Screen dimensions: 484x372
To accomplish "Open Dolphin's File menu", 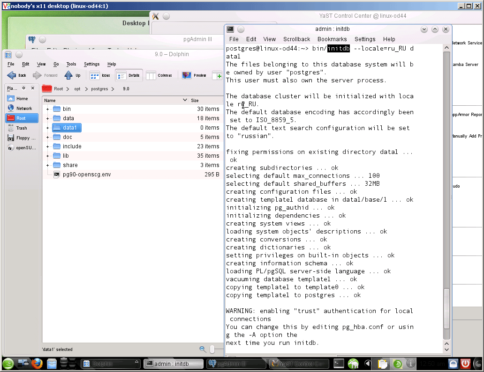I will click(x=11, y=64).
